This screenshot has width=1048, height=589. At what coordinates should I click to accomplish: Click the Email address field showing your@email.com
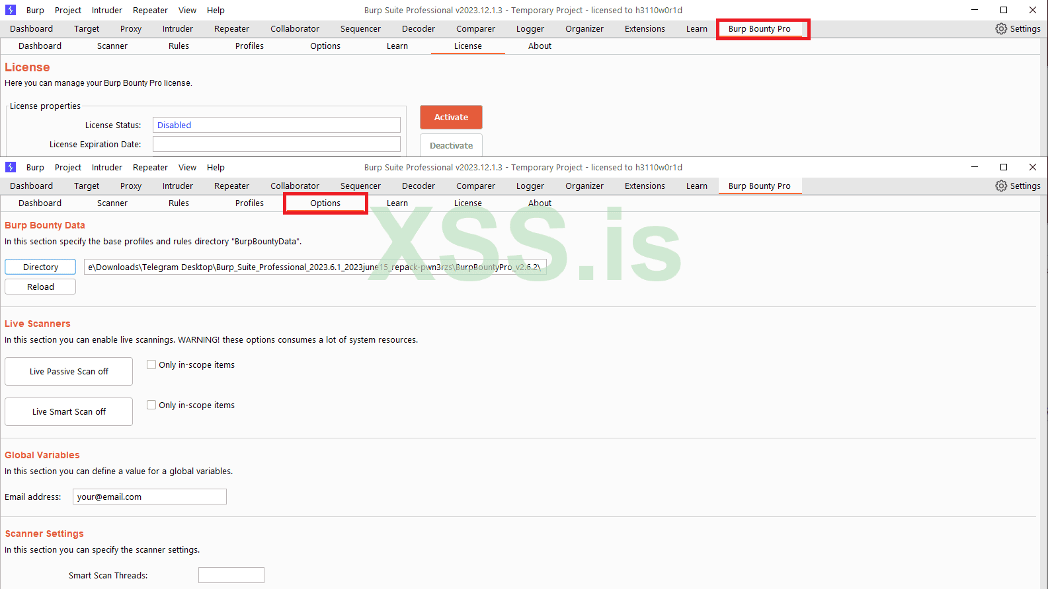click(x=149, y=497)
